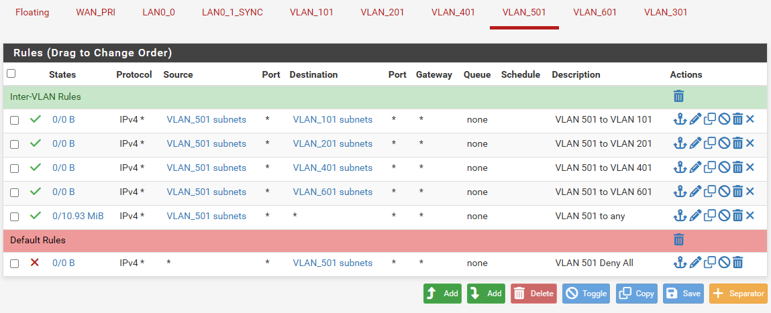Open the 0/10.93 MiB states link
The image size is (771, 313).
78,216
